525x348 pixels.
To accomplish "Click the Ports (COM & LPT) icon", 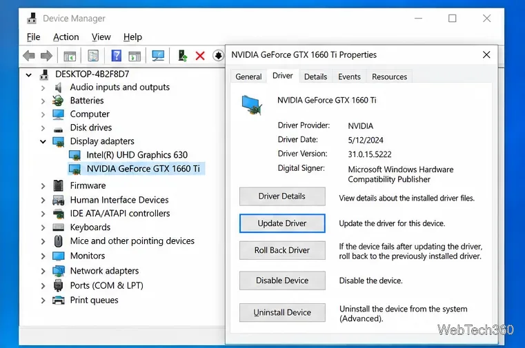I will click(58, 285).
